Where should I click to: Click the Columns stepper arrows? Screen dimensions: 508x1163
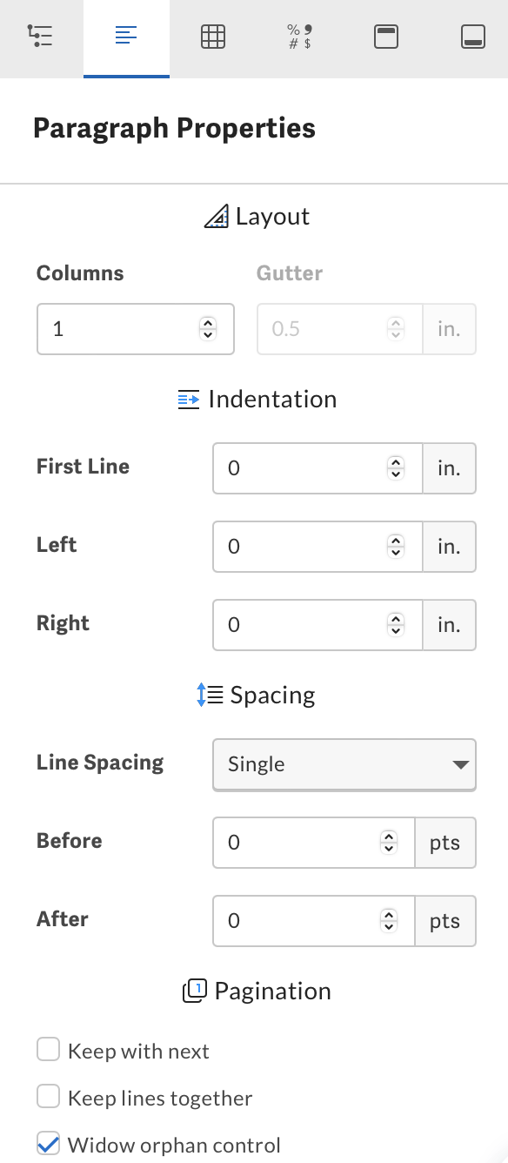point(207,328)
